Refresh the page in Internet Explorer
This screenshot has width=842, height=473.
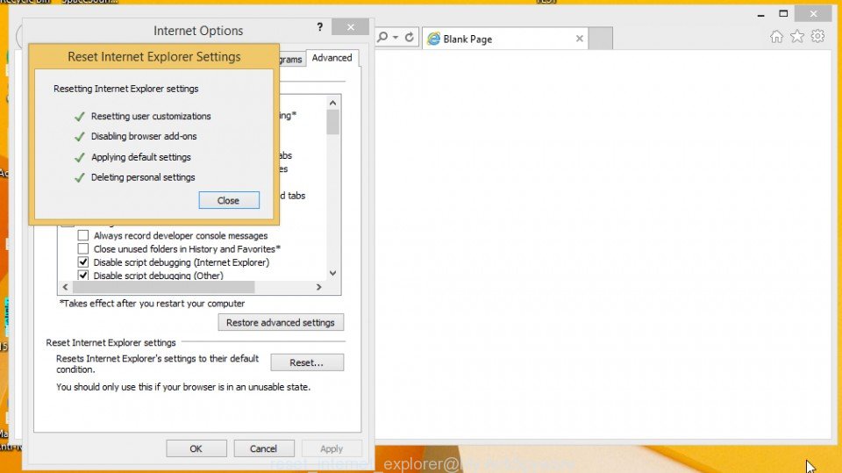point(410,37)
